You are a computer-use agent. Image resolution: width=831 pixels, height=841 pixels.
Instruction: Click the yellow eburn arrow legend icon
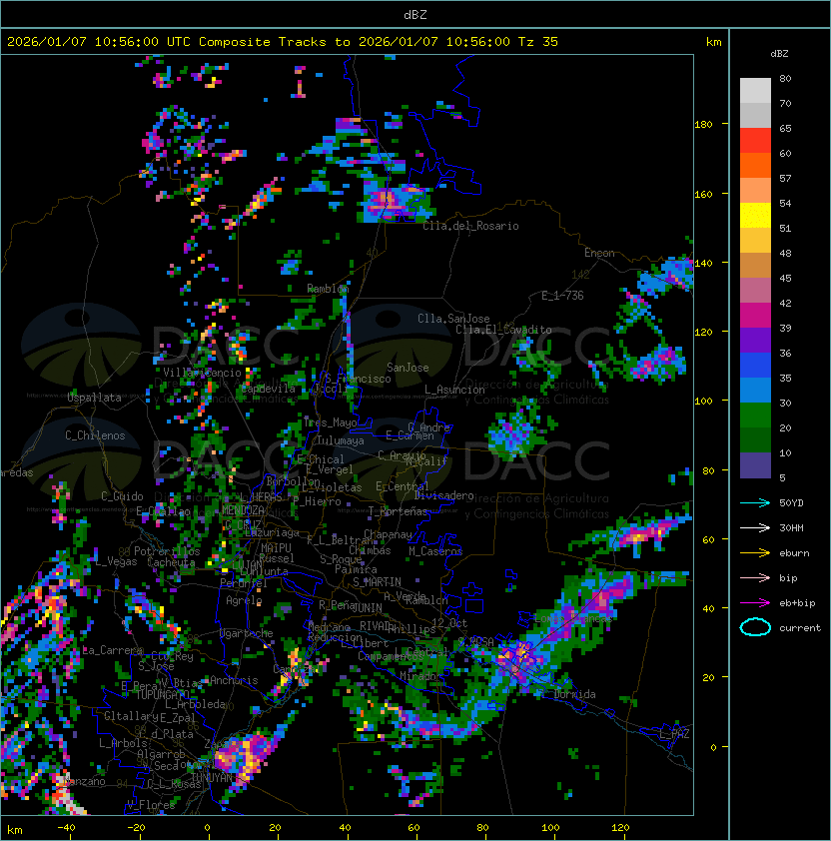point(755,553)
